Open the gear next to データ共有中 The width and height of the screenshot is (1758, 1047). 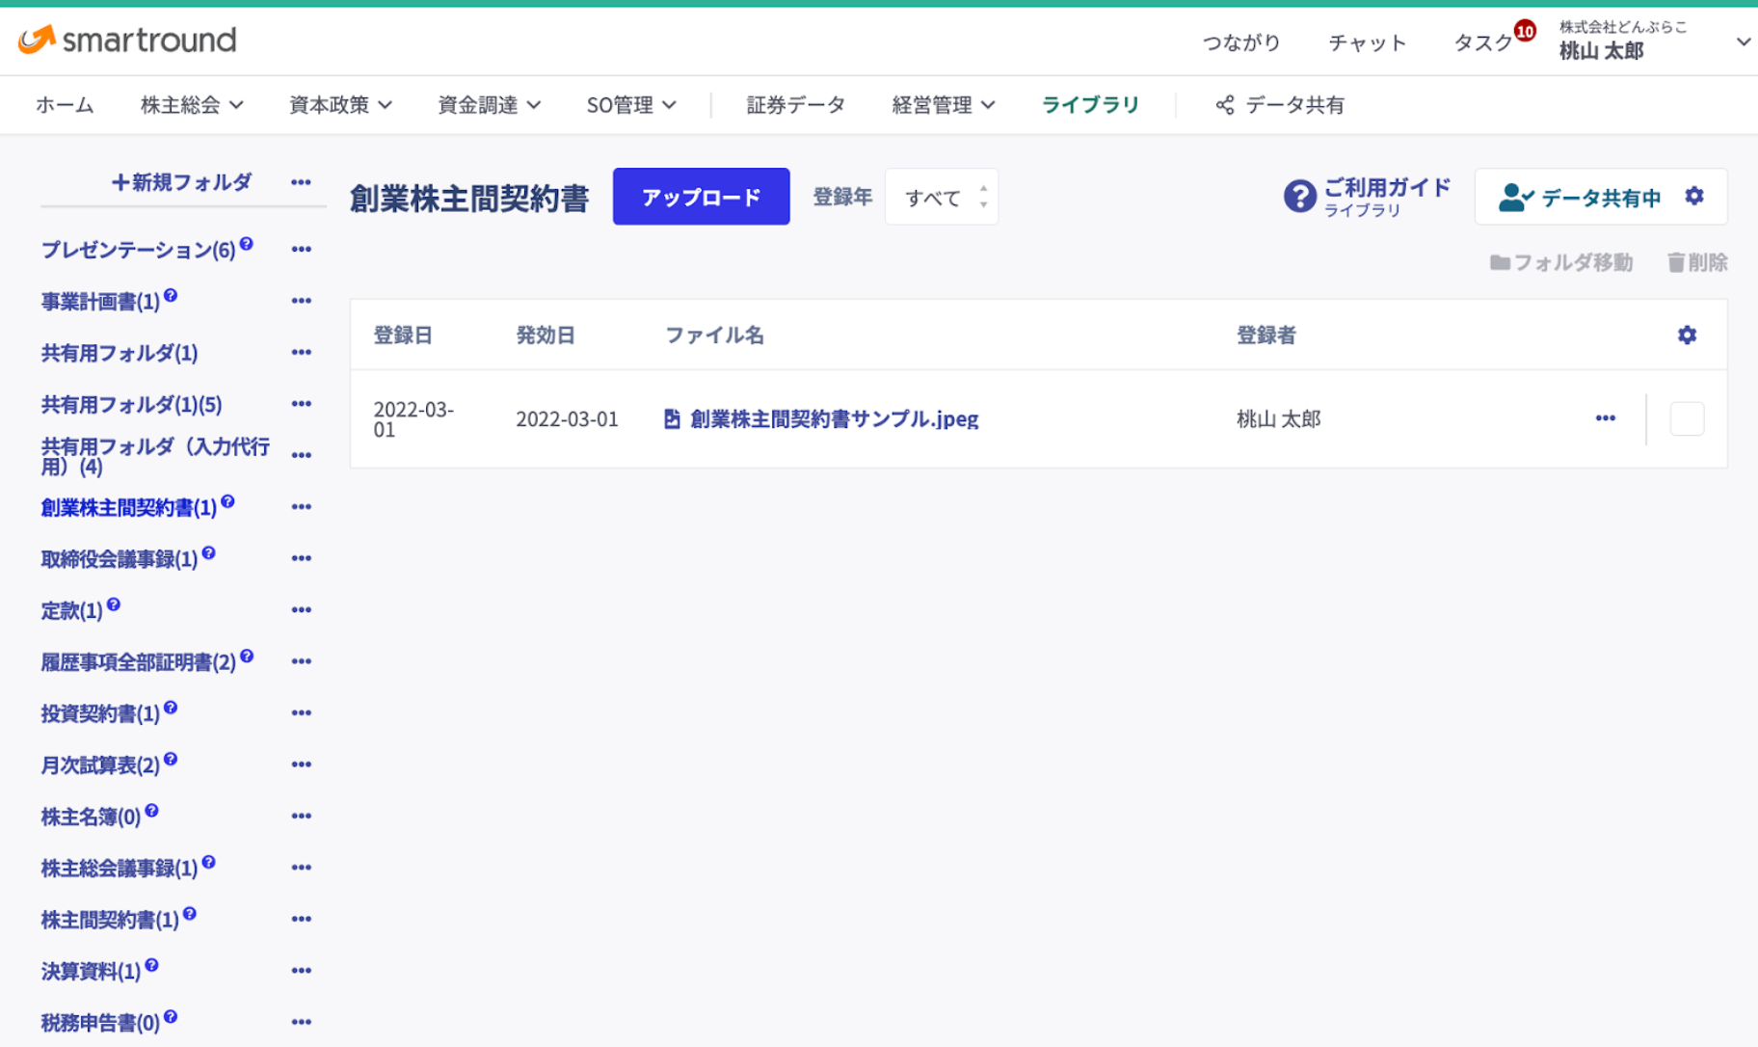click(1693, 196)
